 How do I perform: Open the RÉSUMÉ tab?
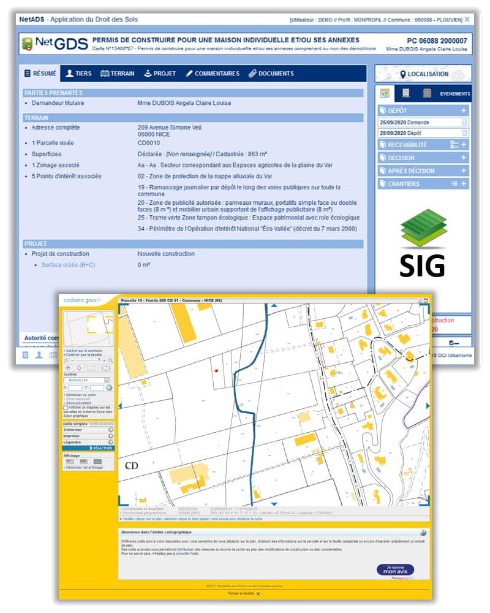click(x=40, y=74)
